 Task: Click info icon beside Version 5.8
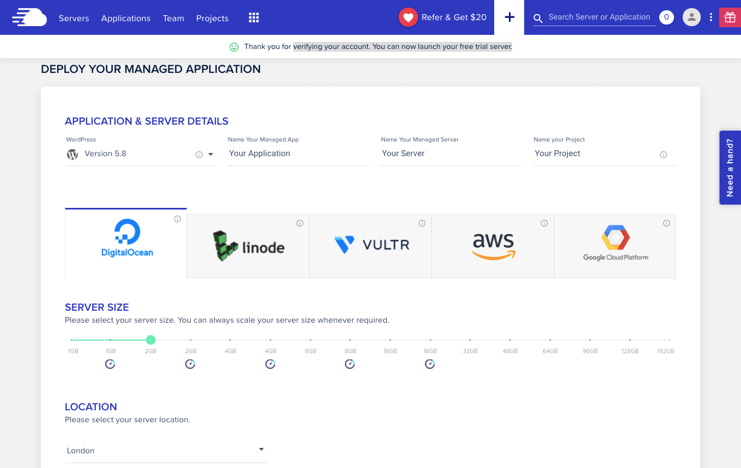pyautogui.click(x=199, y=155)
